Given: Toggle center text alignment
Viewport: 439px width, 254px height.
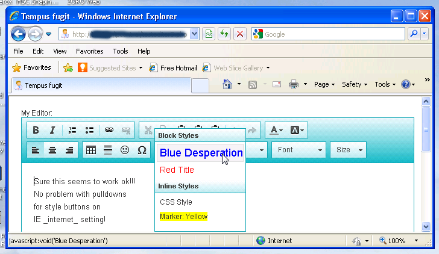Looking at the screenshot, I should [52, 150].
